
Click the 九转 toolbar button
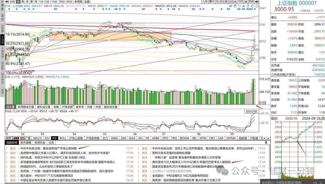pyautogui.click(x=205, y=2)
